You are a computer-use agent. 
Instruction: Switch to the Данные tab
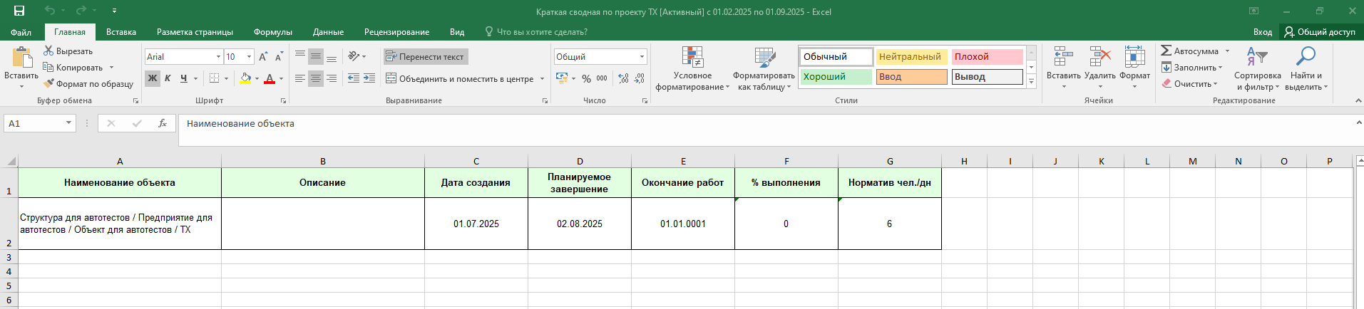(x=328, y=32)
